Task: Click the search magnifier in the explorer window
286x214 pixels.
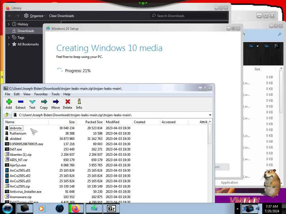Action: [280, 34]
